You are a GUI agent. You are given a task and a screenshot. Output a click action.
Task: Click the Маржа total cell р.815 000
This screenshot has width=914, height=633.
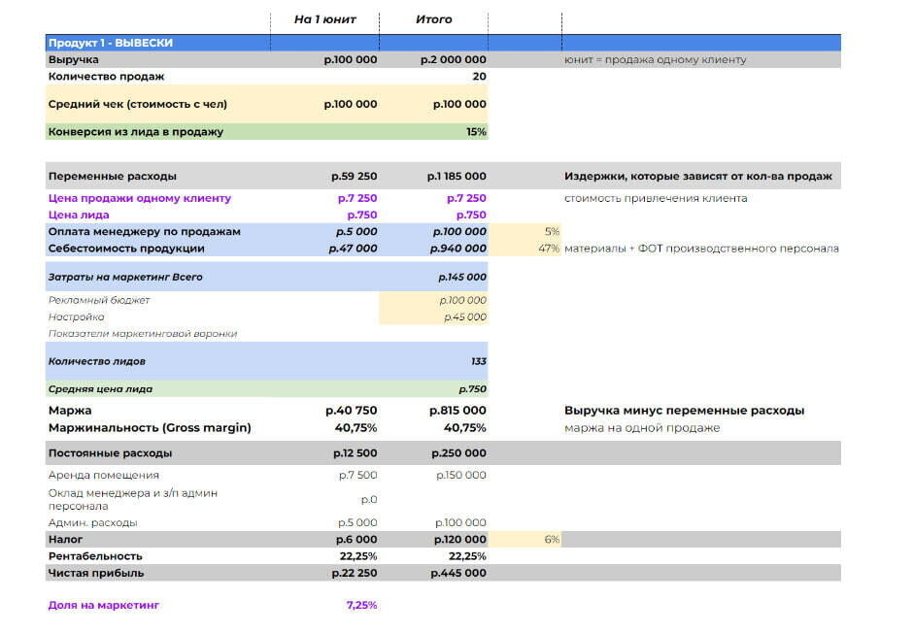pos(457,411)
